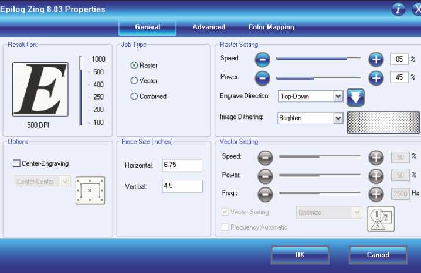Select Vector job type

134,80
